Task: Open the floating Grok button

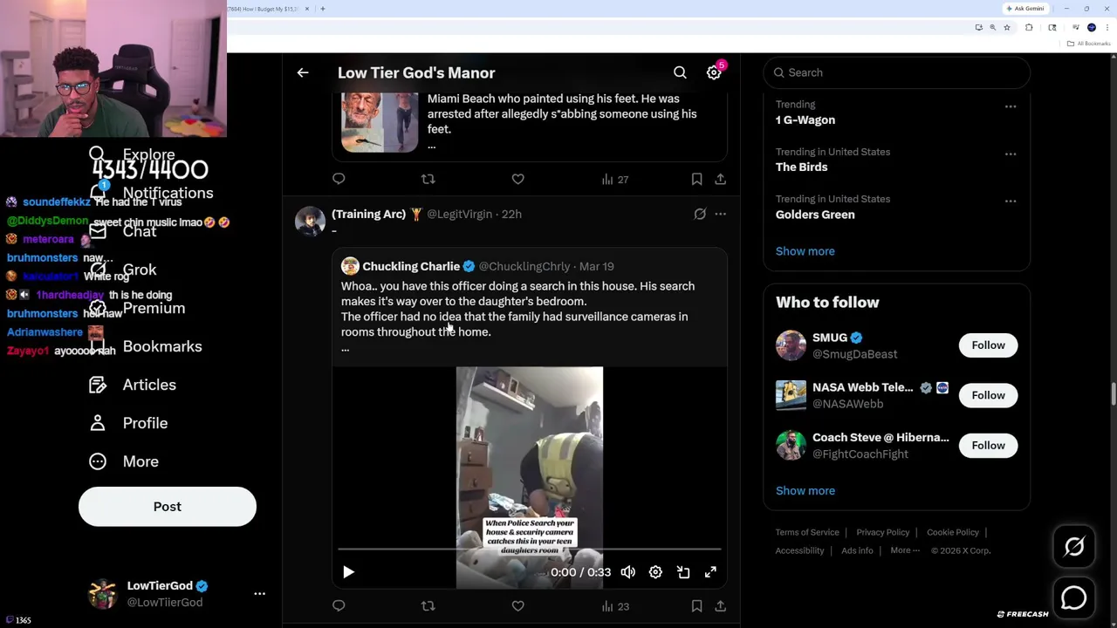Action: click(1074, 547)
